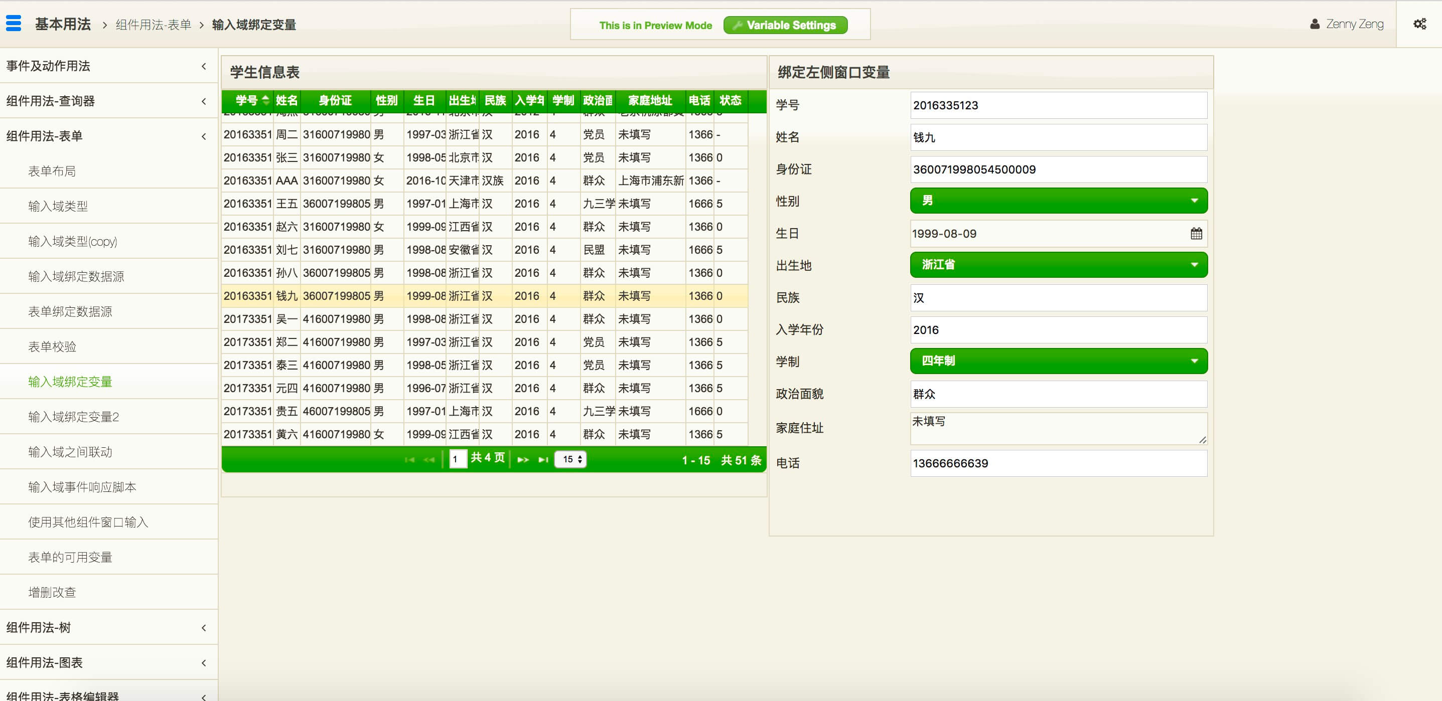The height and width of the screenshot is (701, 1442).
Task: Click the Variable Settings button
Action: point(785,25)
